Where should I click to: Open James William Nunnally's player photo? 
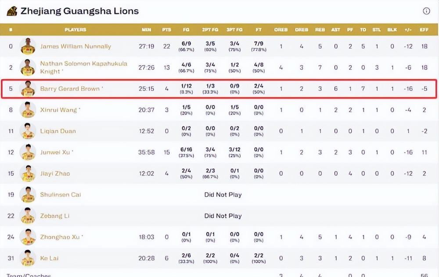click(28, 46)
